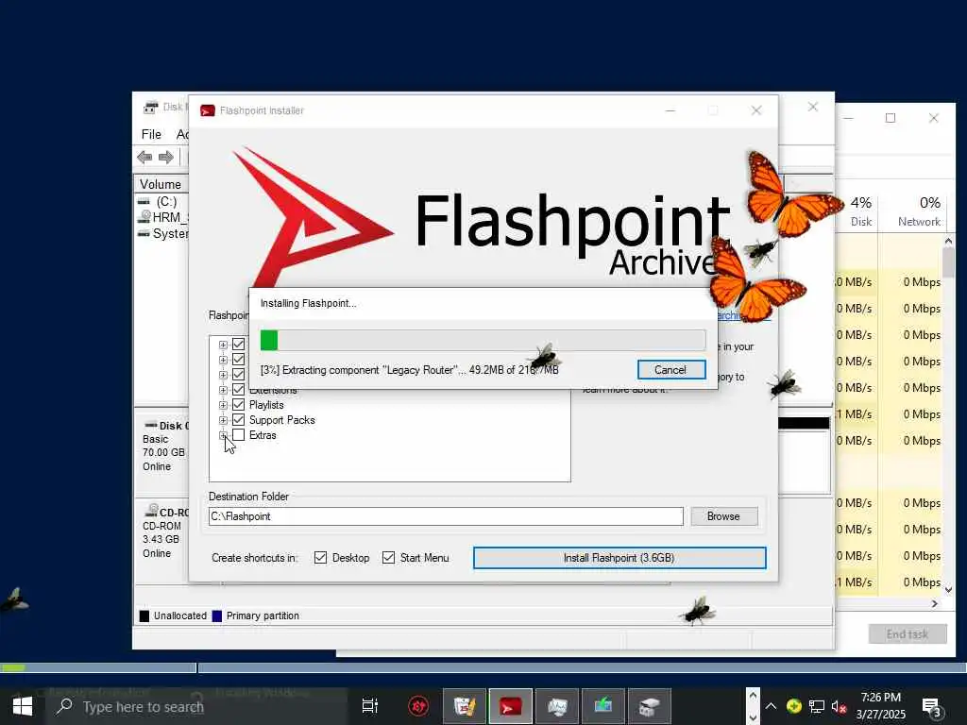Click the 70.00 GB disk size text

click(163, 452)
